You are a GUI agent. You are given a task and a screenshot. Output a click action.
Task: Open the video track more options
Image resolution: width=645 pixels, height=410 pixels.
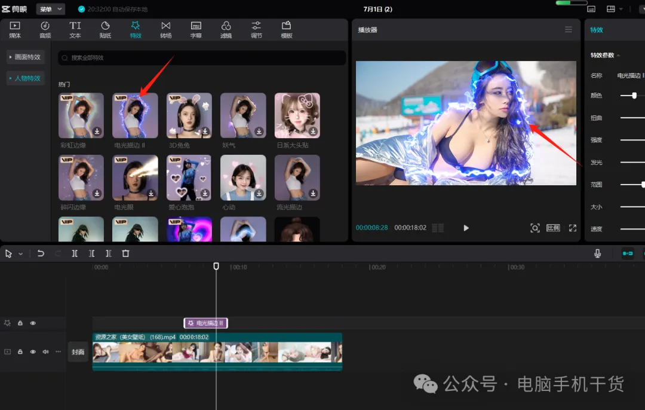tap(59, 351)
